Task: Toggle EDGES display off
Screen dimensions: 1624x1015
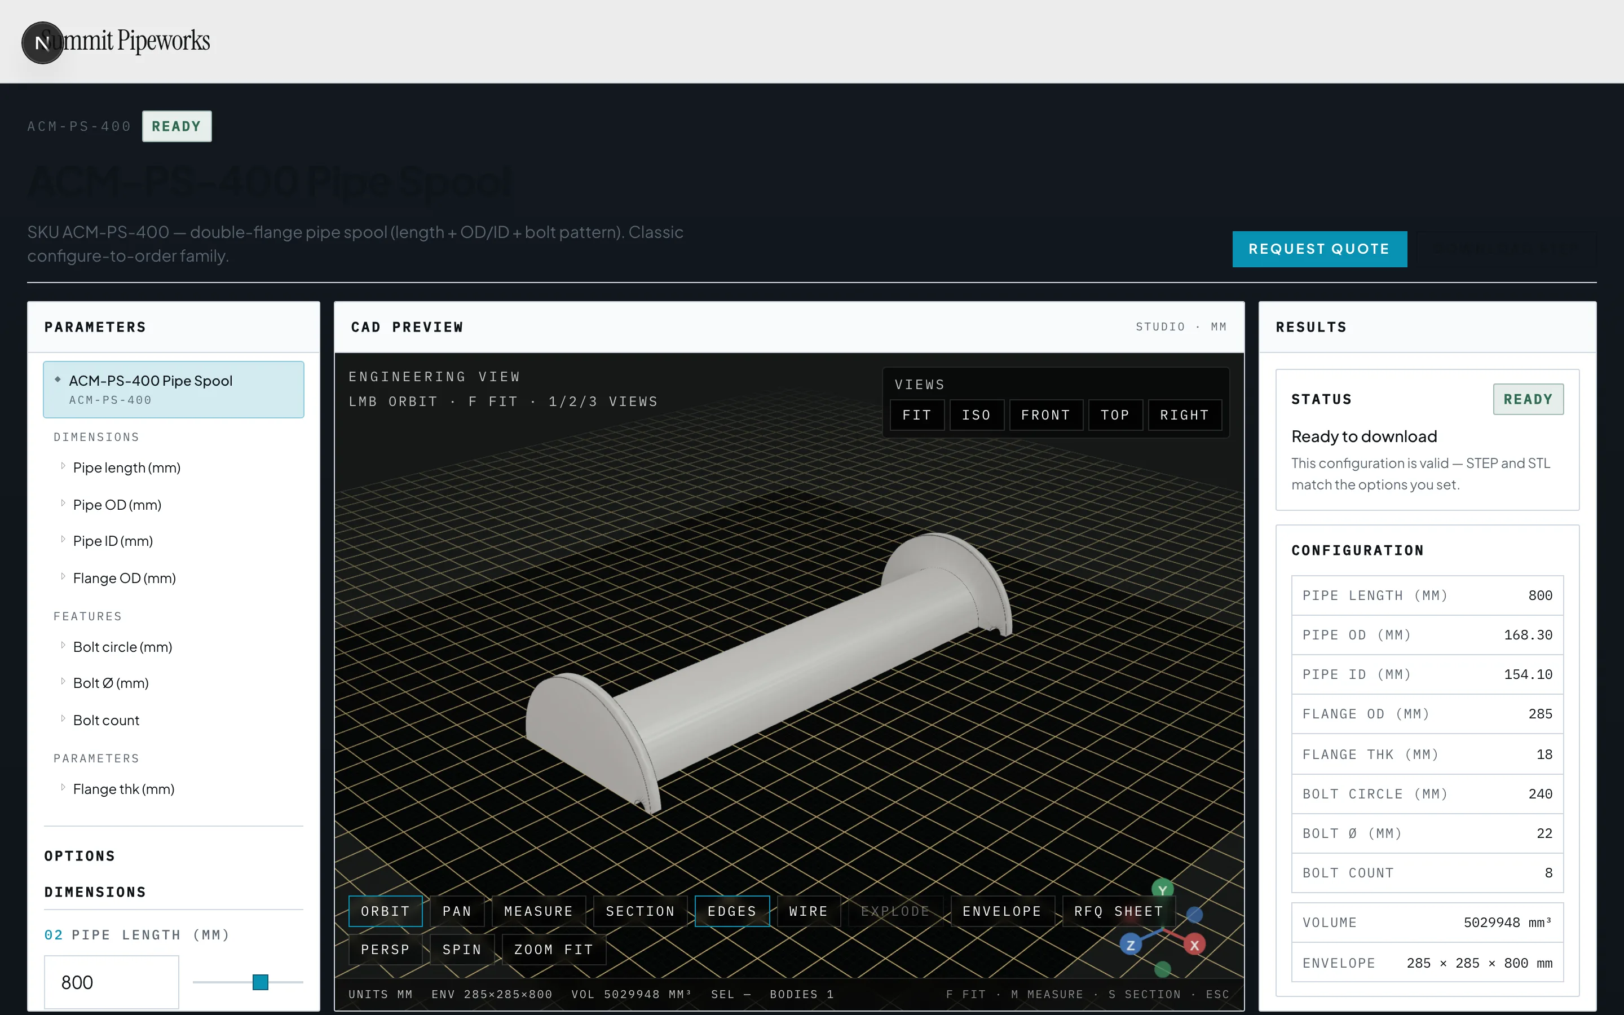Action: pos(731,911)
